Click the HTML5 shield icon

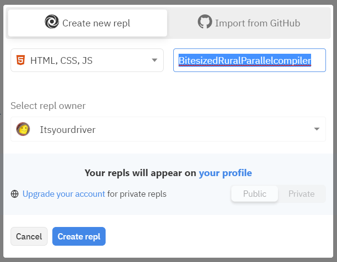pyautogui.click(x=21, y=60)
